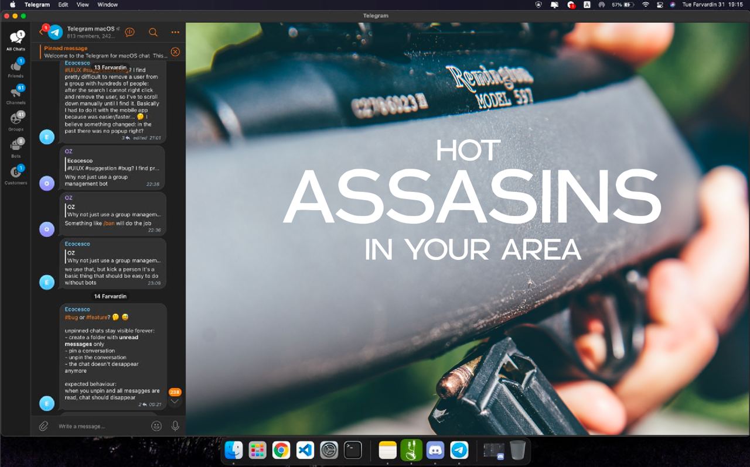Open quoted Ecocesco reply in OZ's message

pyautogui.click(x=114, y=164)
